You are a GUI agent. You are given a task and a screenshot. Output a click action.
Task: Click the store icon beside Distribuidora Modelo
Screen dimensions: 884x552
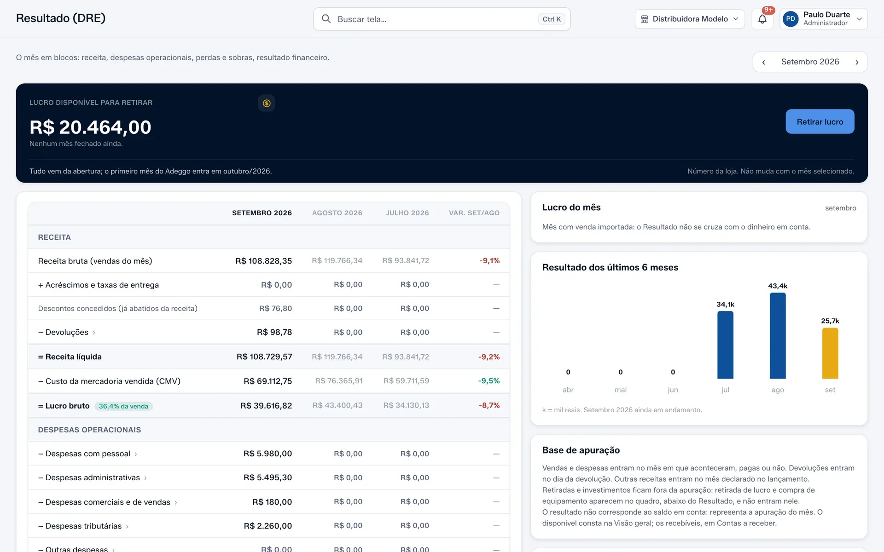pos(645,19)
